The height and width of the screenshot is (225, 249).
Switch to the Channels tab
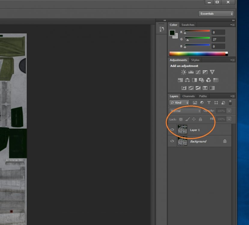[x=188, y=96]
